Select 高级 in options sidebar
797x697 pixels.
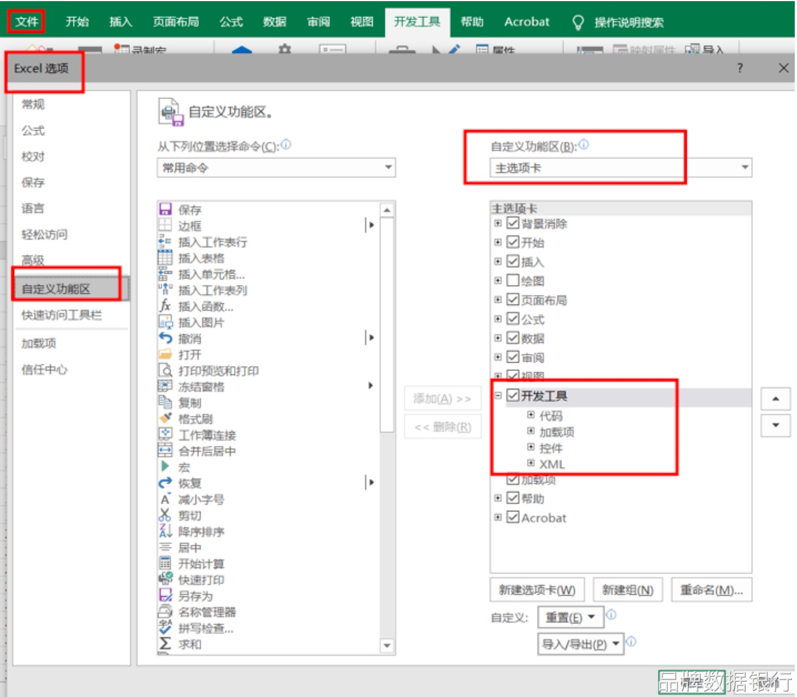tap(33, 260)
